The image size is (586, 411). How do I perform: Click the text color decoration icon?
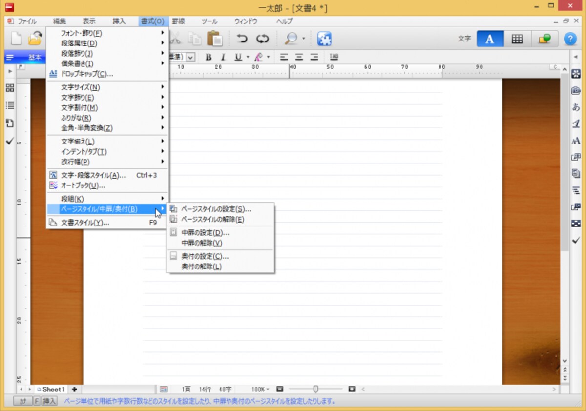[x=259, y=57]
